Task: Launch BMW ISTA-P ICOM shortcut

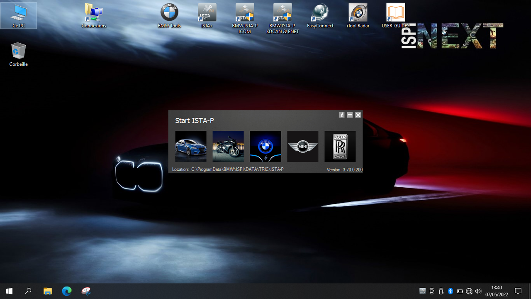Action: click(245, 19)
